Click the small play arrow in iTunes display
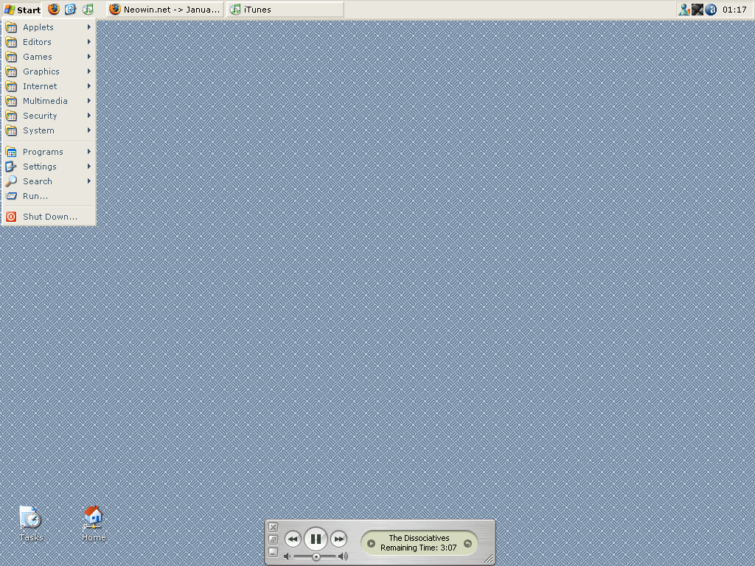755x566 pixels. (371, 543)
